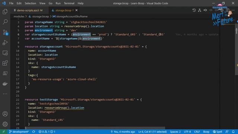Click underlined resourceGroup().location on line 24
The width and height of the screenshot is (238, 134).
click(64, 108)
